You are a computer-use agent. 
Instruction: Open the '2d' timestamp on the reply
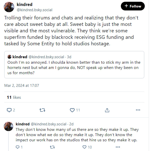[x=71, y=124]
